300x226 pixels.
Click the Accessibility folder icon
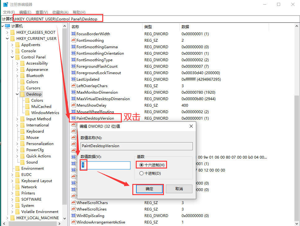(x=23, y=63)
